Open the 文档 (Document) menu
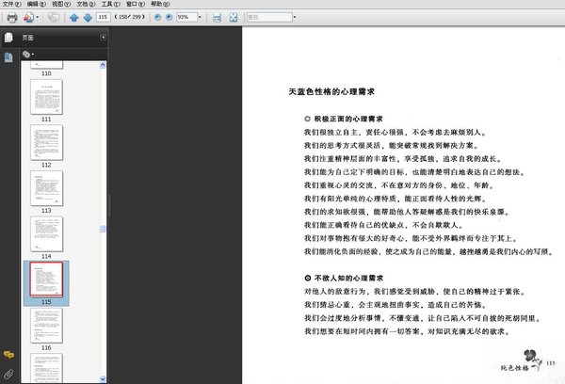The width and height of the screenshot is (565, 384). [x=86, y=4]
